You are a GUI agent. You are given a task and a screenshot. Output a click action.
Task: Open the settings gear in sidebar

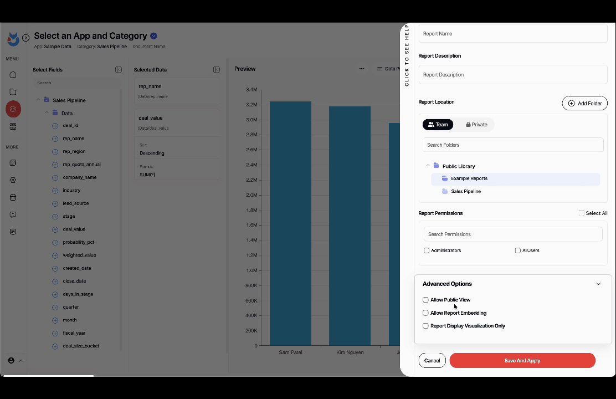click(x=13, y=180)
